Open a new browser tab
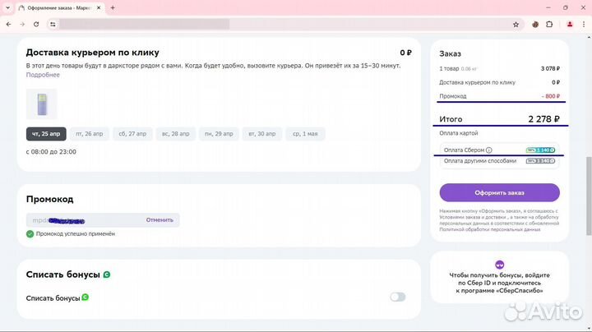The height and width of the screenshot is (332, 592). (x=113, y=7)
